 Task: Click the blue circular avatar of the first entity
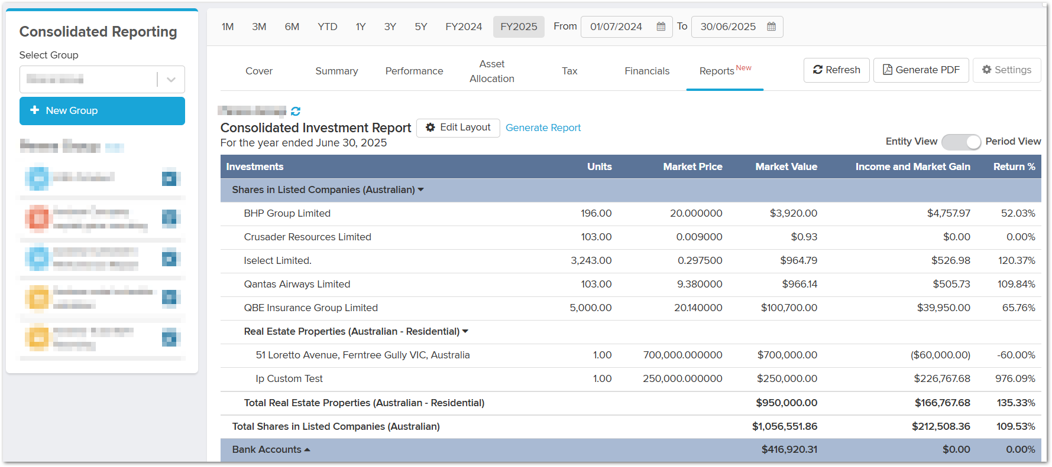tap(38, 177)
